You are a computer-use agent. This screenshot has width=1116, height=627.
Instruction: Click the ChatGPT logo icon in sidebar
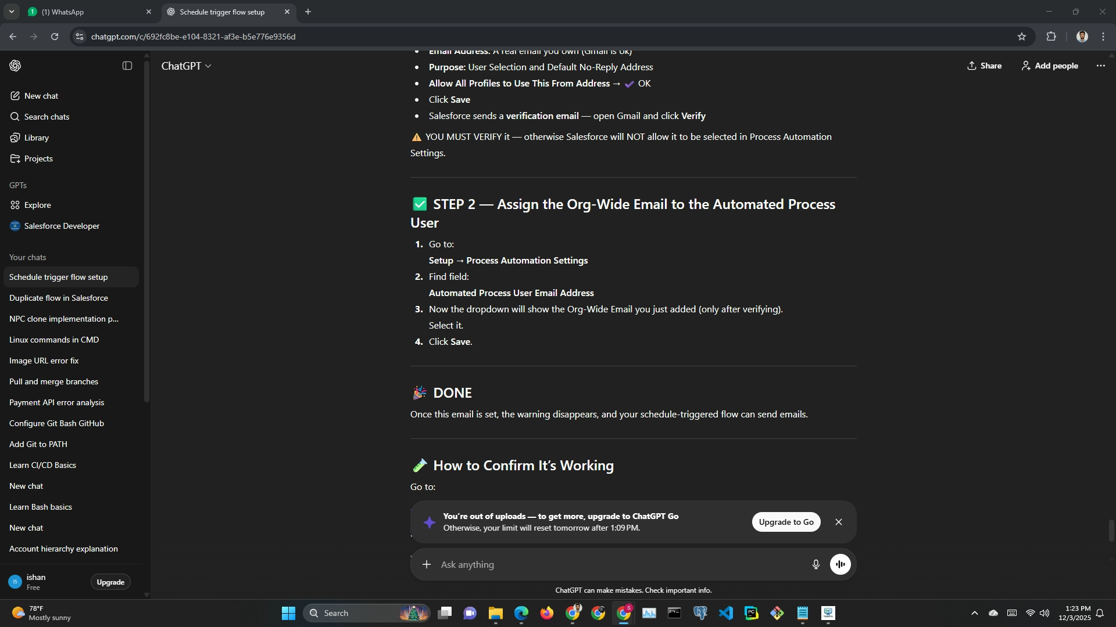point(16,66)
